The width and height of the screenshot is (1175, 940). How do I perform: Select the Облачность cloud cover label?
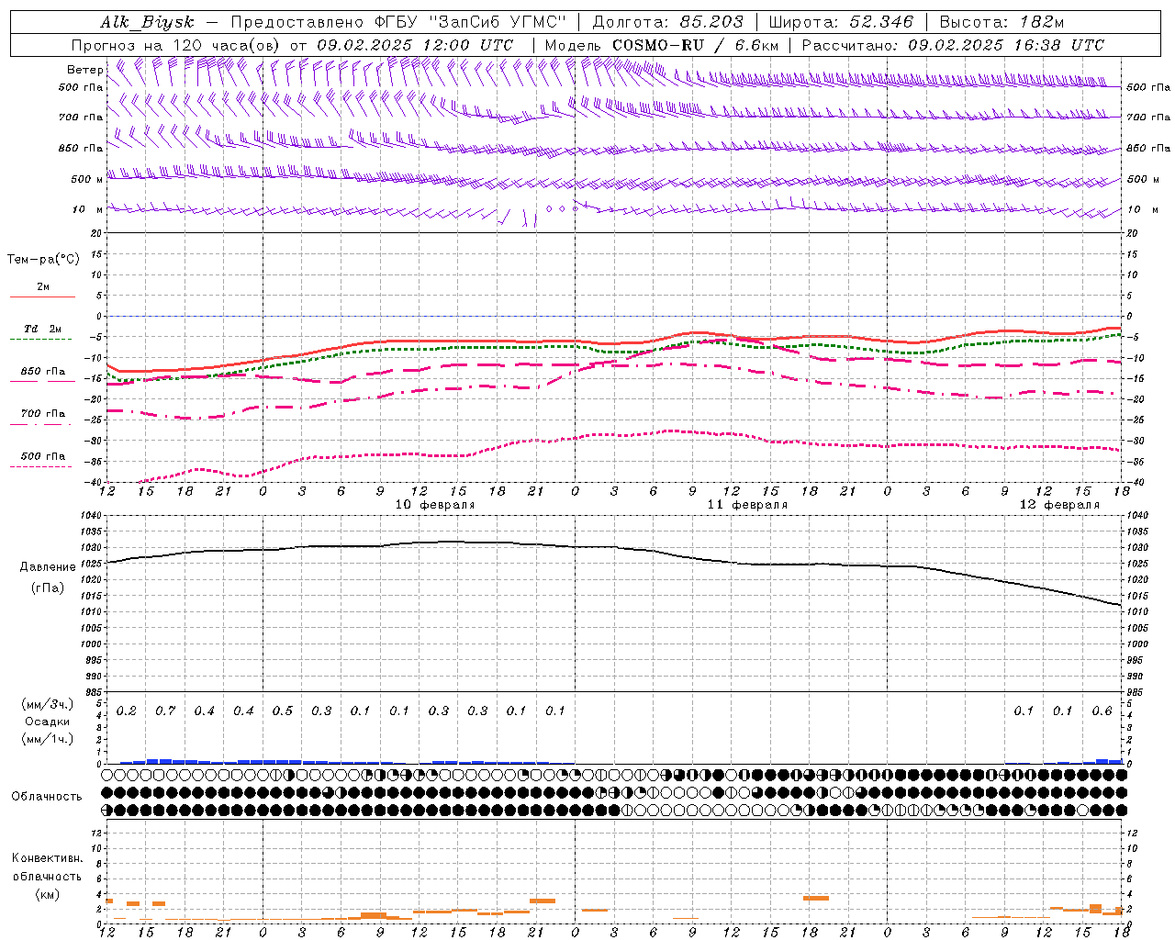(x=47, y=797)
